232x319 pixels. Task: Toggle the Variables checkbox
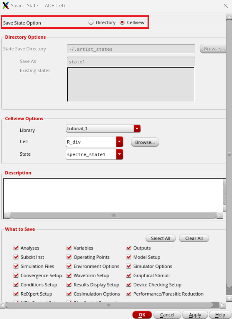point(69,248)
